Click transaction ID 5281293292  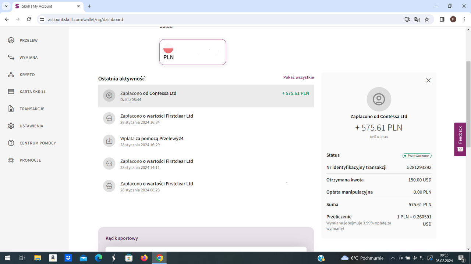point(419,168)
